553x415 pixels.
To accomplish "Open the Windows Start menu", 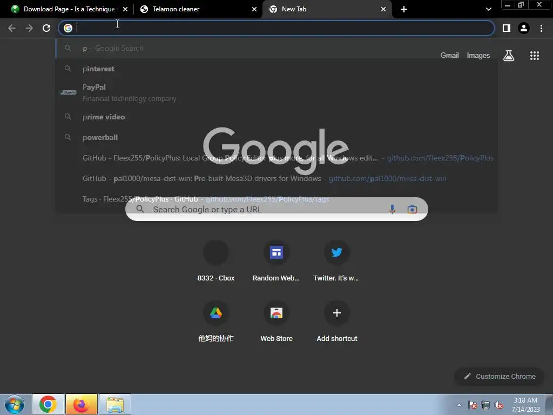I will pyautogui.click(x=14, y=404).
